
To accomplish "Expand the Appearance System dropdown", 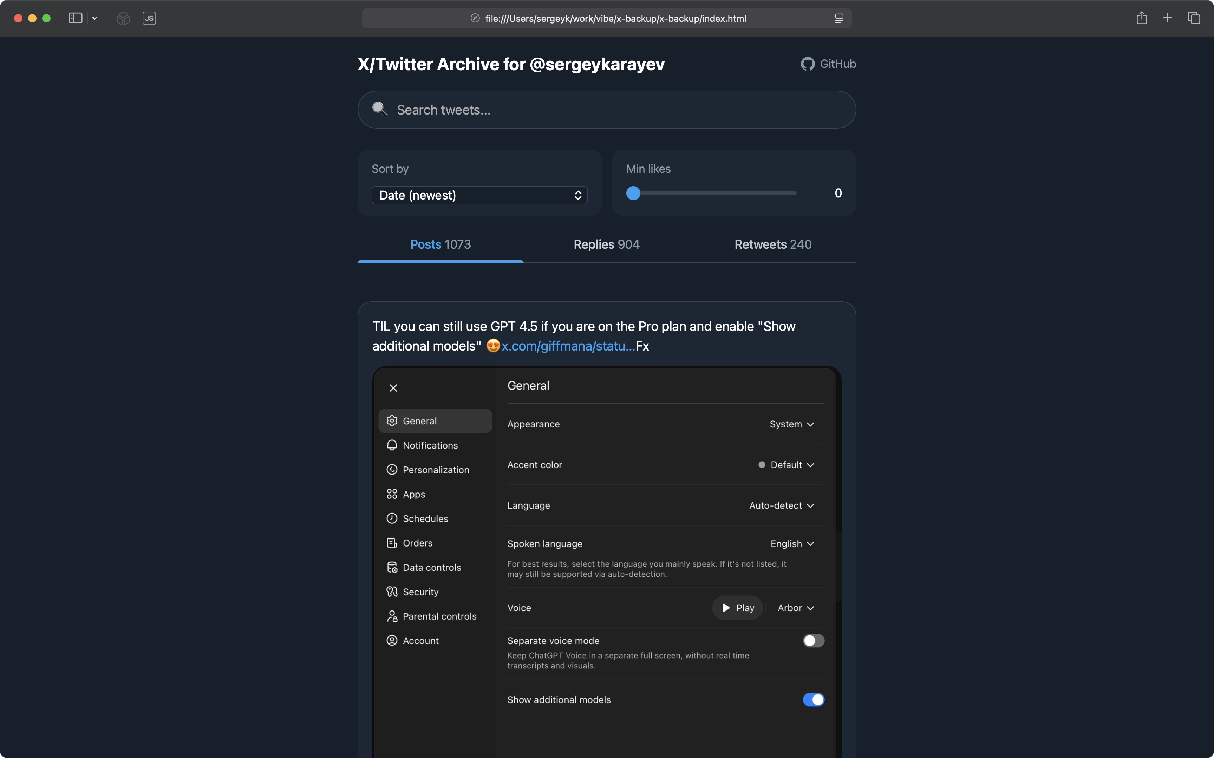I will tap(791, 424).
